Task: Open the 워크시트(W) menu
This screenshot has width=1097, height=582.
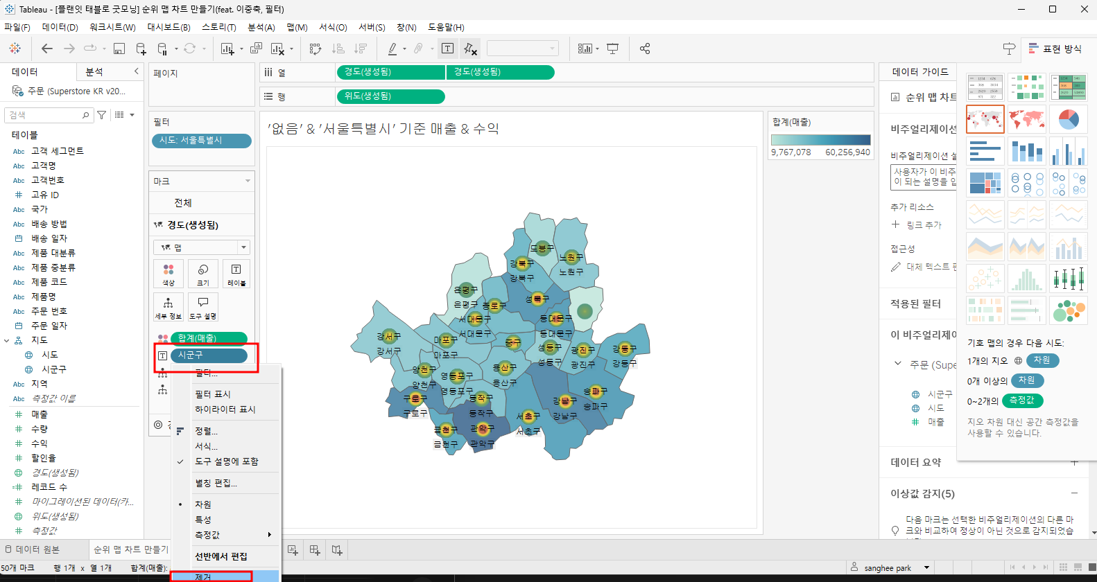Action: point(112,27)
